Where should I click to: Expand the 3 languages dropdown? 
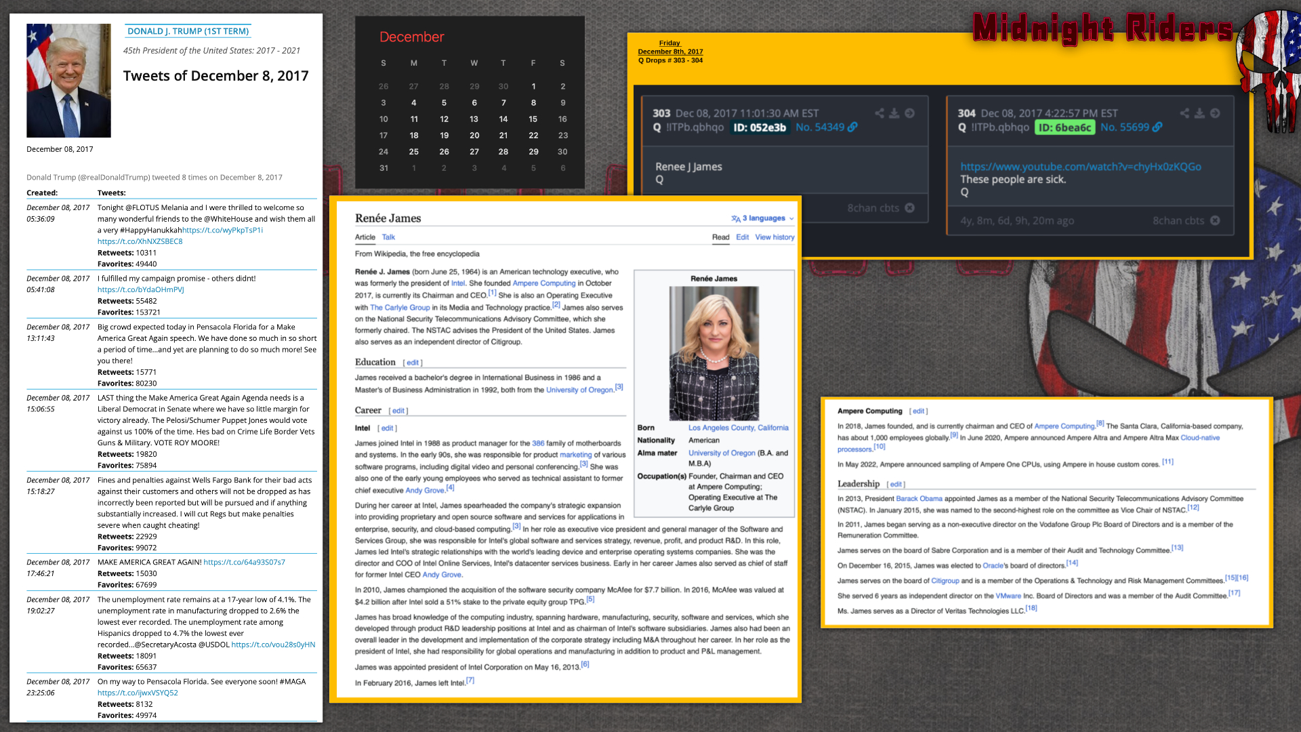(762, 218)
